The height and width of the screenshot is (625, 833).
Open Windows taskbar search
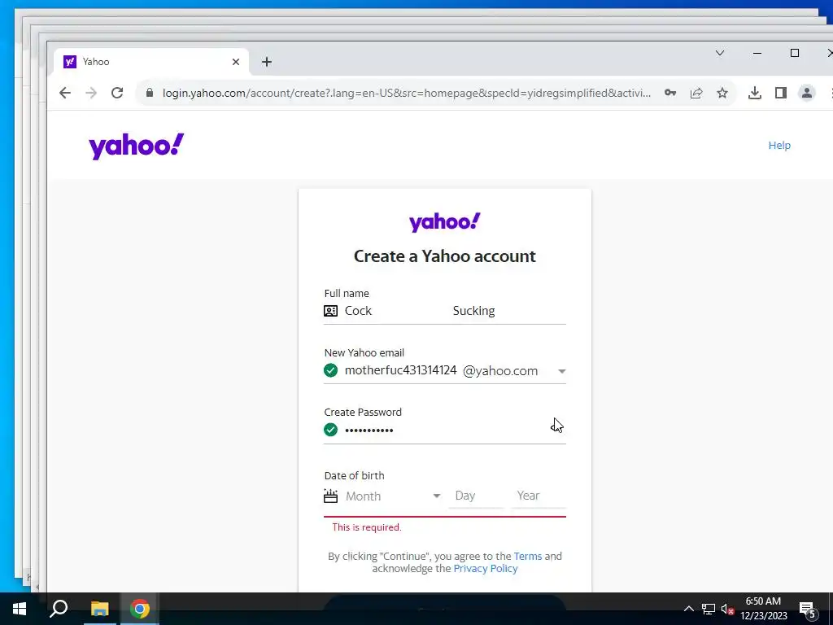(x=59, y=609)
